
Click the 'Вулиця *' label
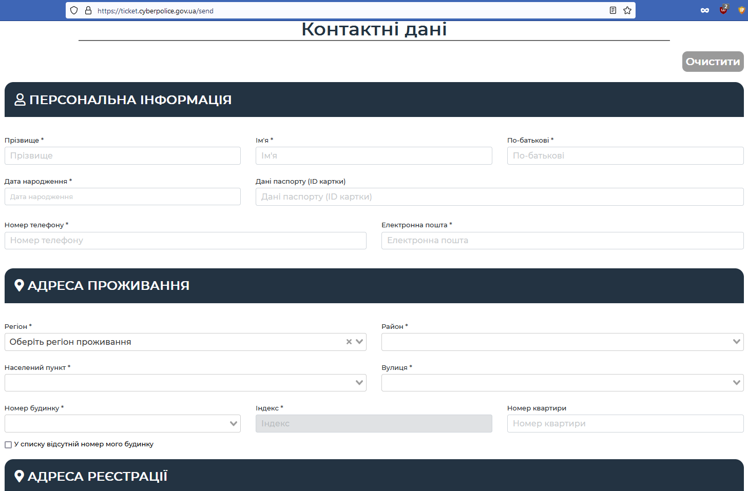397,367
